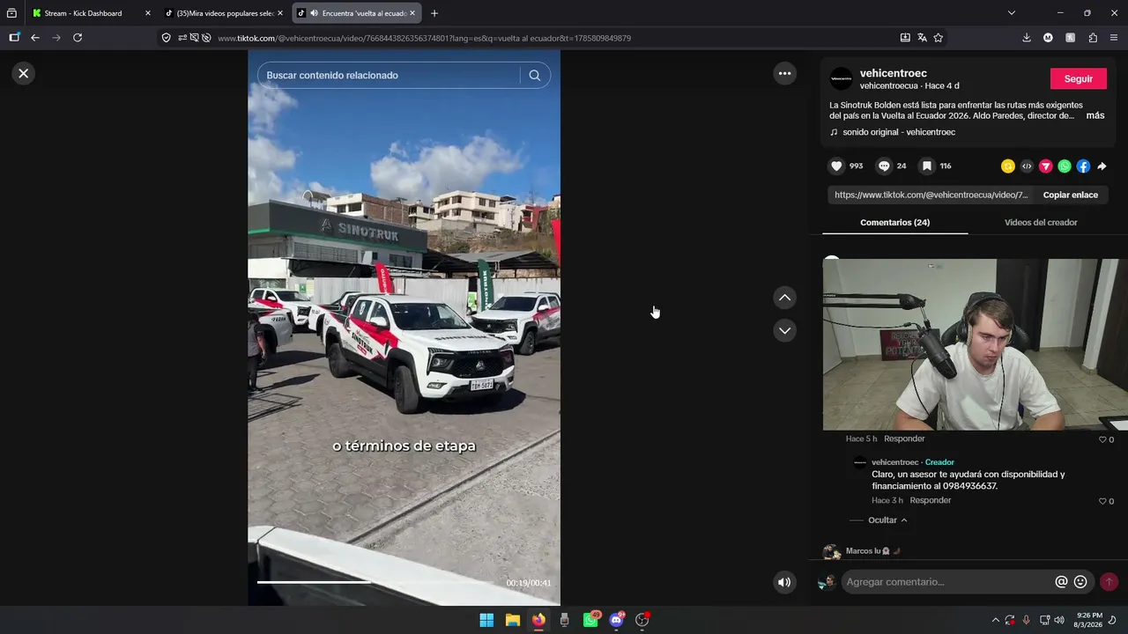The image size is (1128, 634).
Task: Reload the current page
Action: tap(78, 38)
